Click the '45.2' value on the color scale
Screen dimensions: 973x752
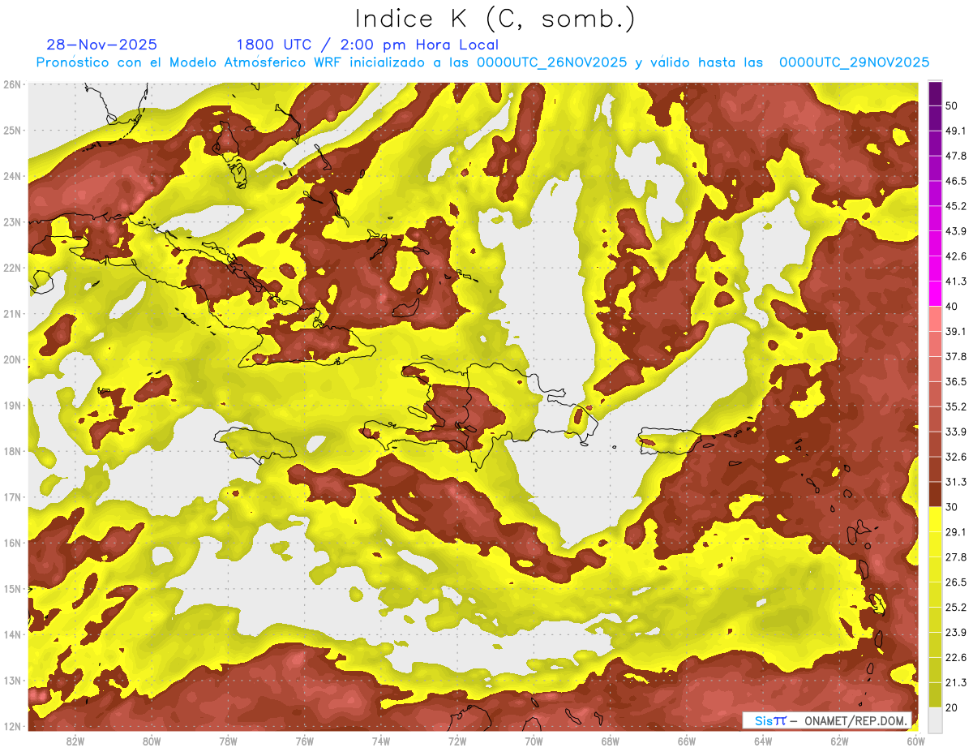956,206
